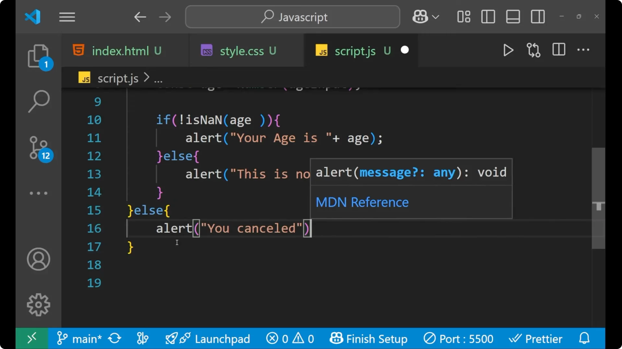Switch to the index.html tab
The height and width of the screenshot is (349, 622).
click(x=119, y=51)
